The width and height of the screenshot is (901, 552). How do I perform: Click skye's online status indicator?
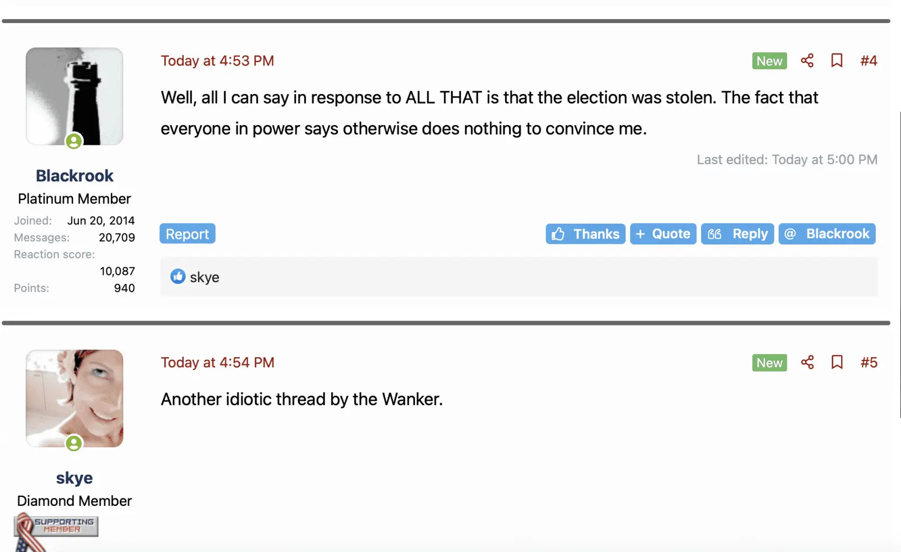(74, 443)
